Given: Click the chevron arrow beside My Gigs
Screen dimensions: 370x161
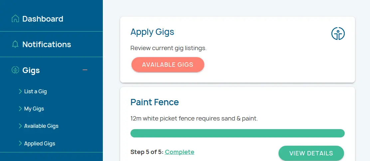Looking at the screenshot, I should coord(21,109).
